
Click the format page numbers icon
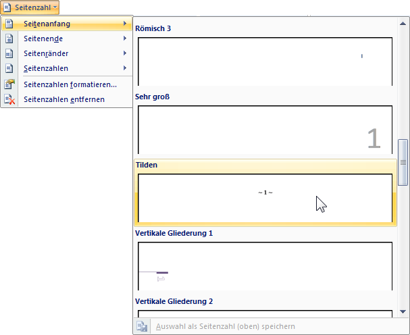[9, 85]
